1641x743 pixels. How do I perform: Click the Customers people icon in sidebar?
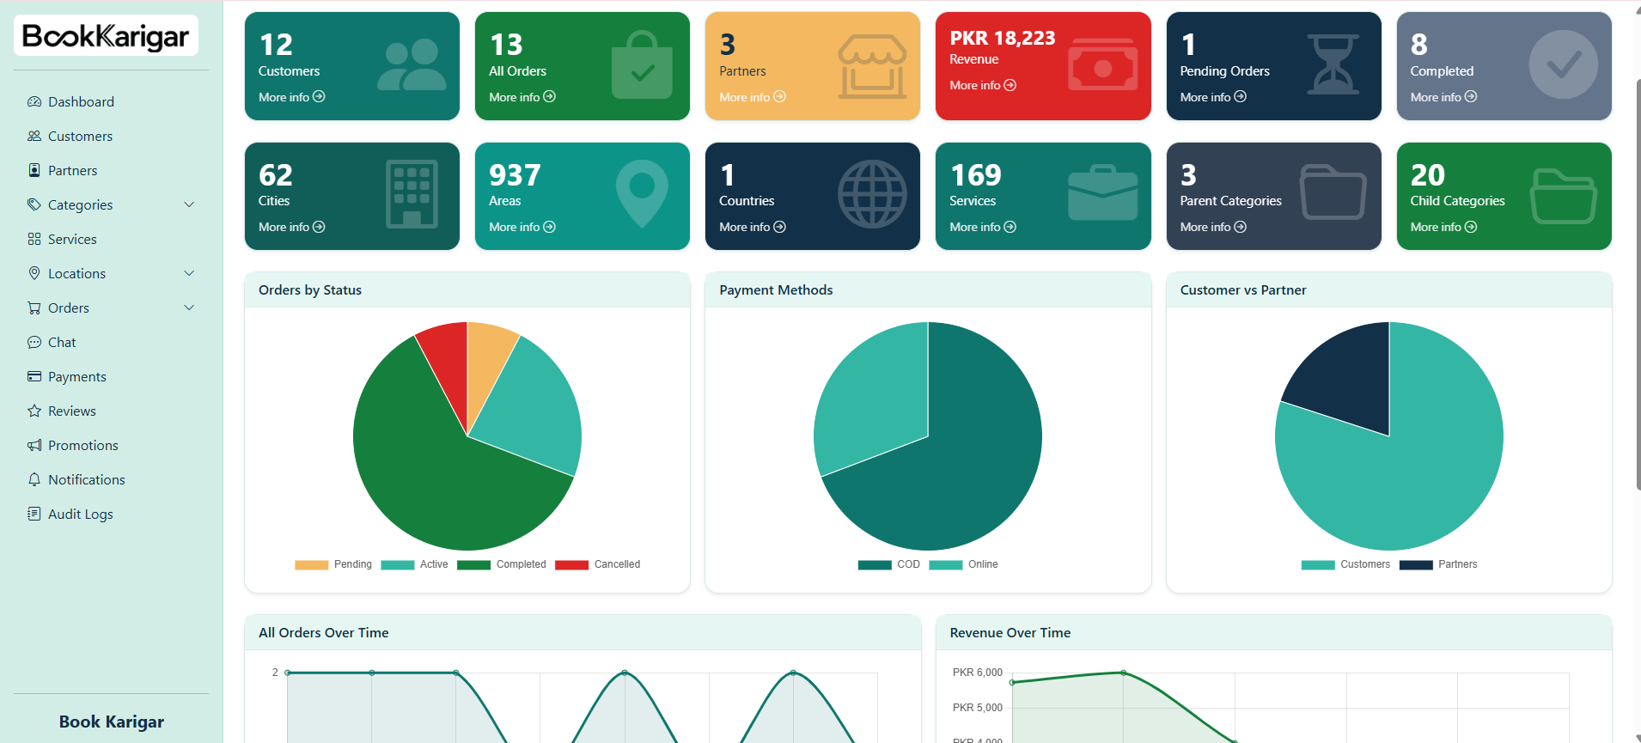point(34,136)
